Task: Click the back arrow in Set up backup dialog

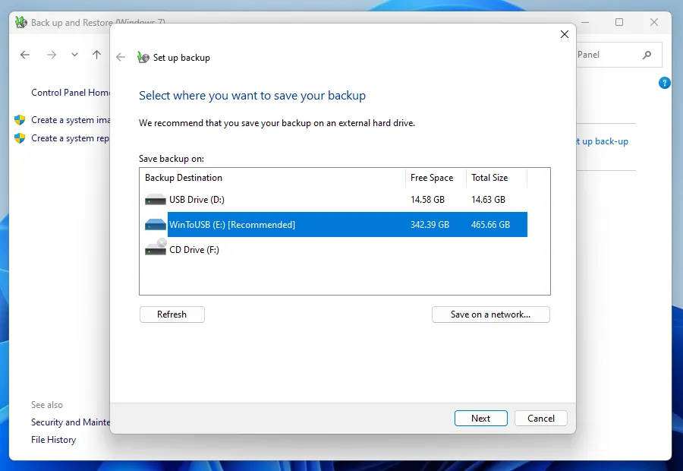Action: click(121, 58)
